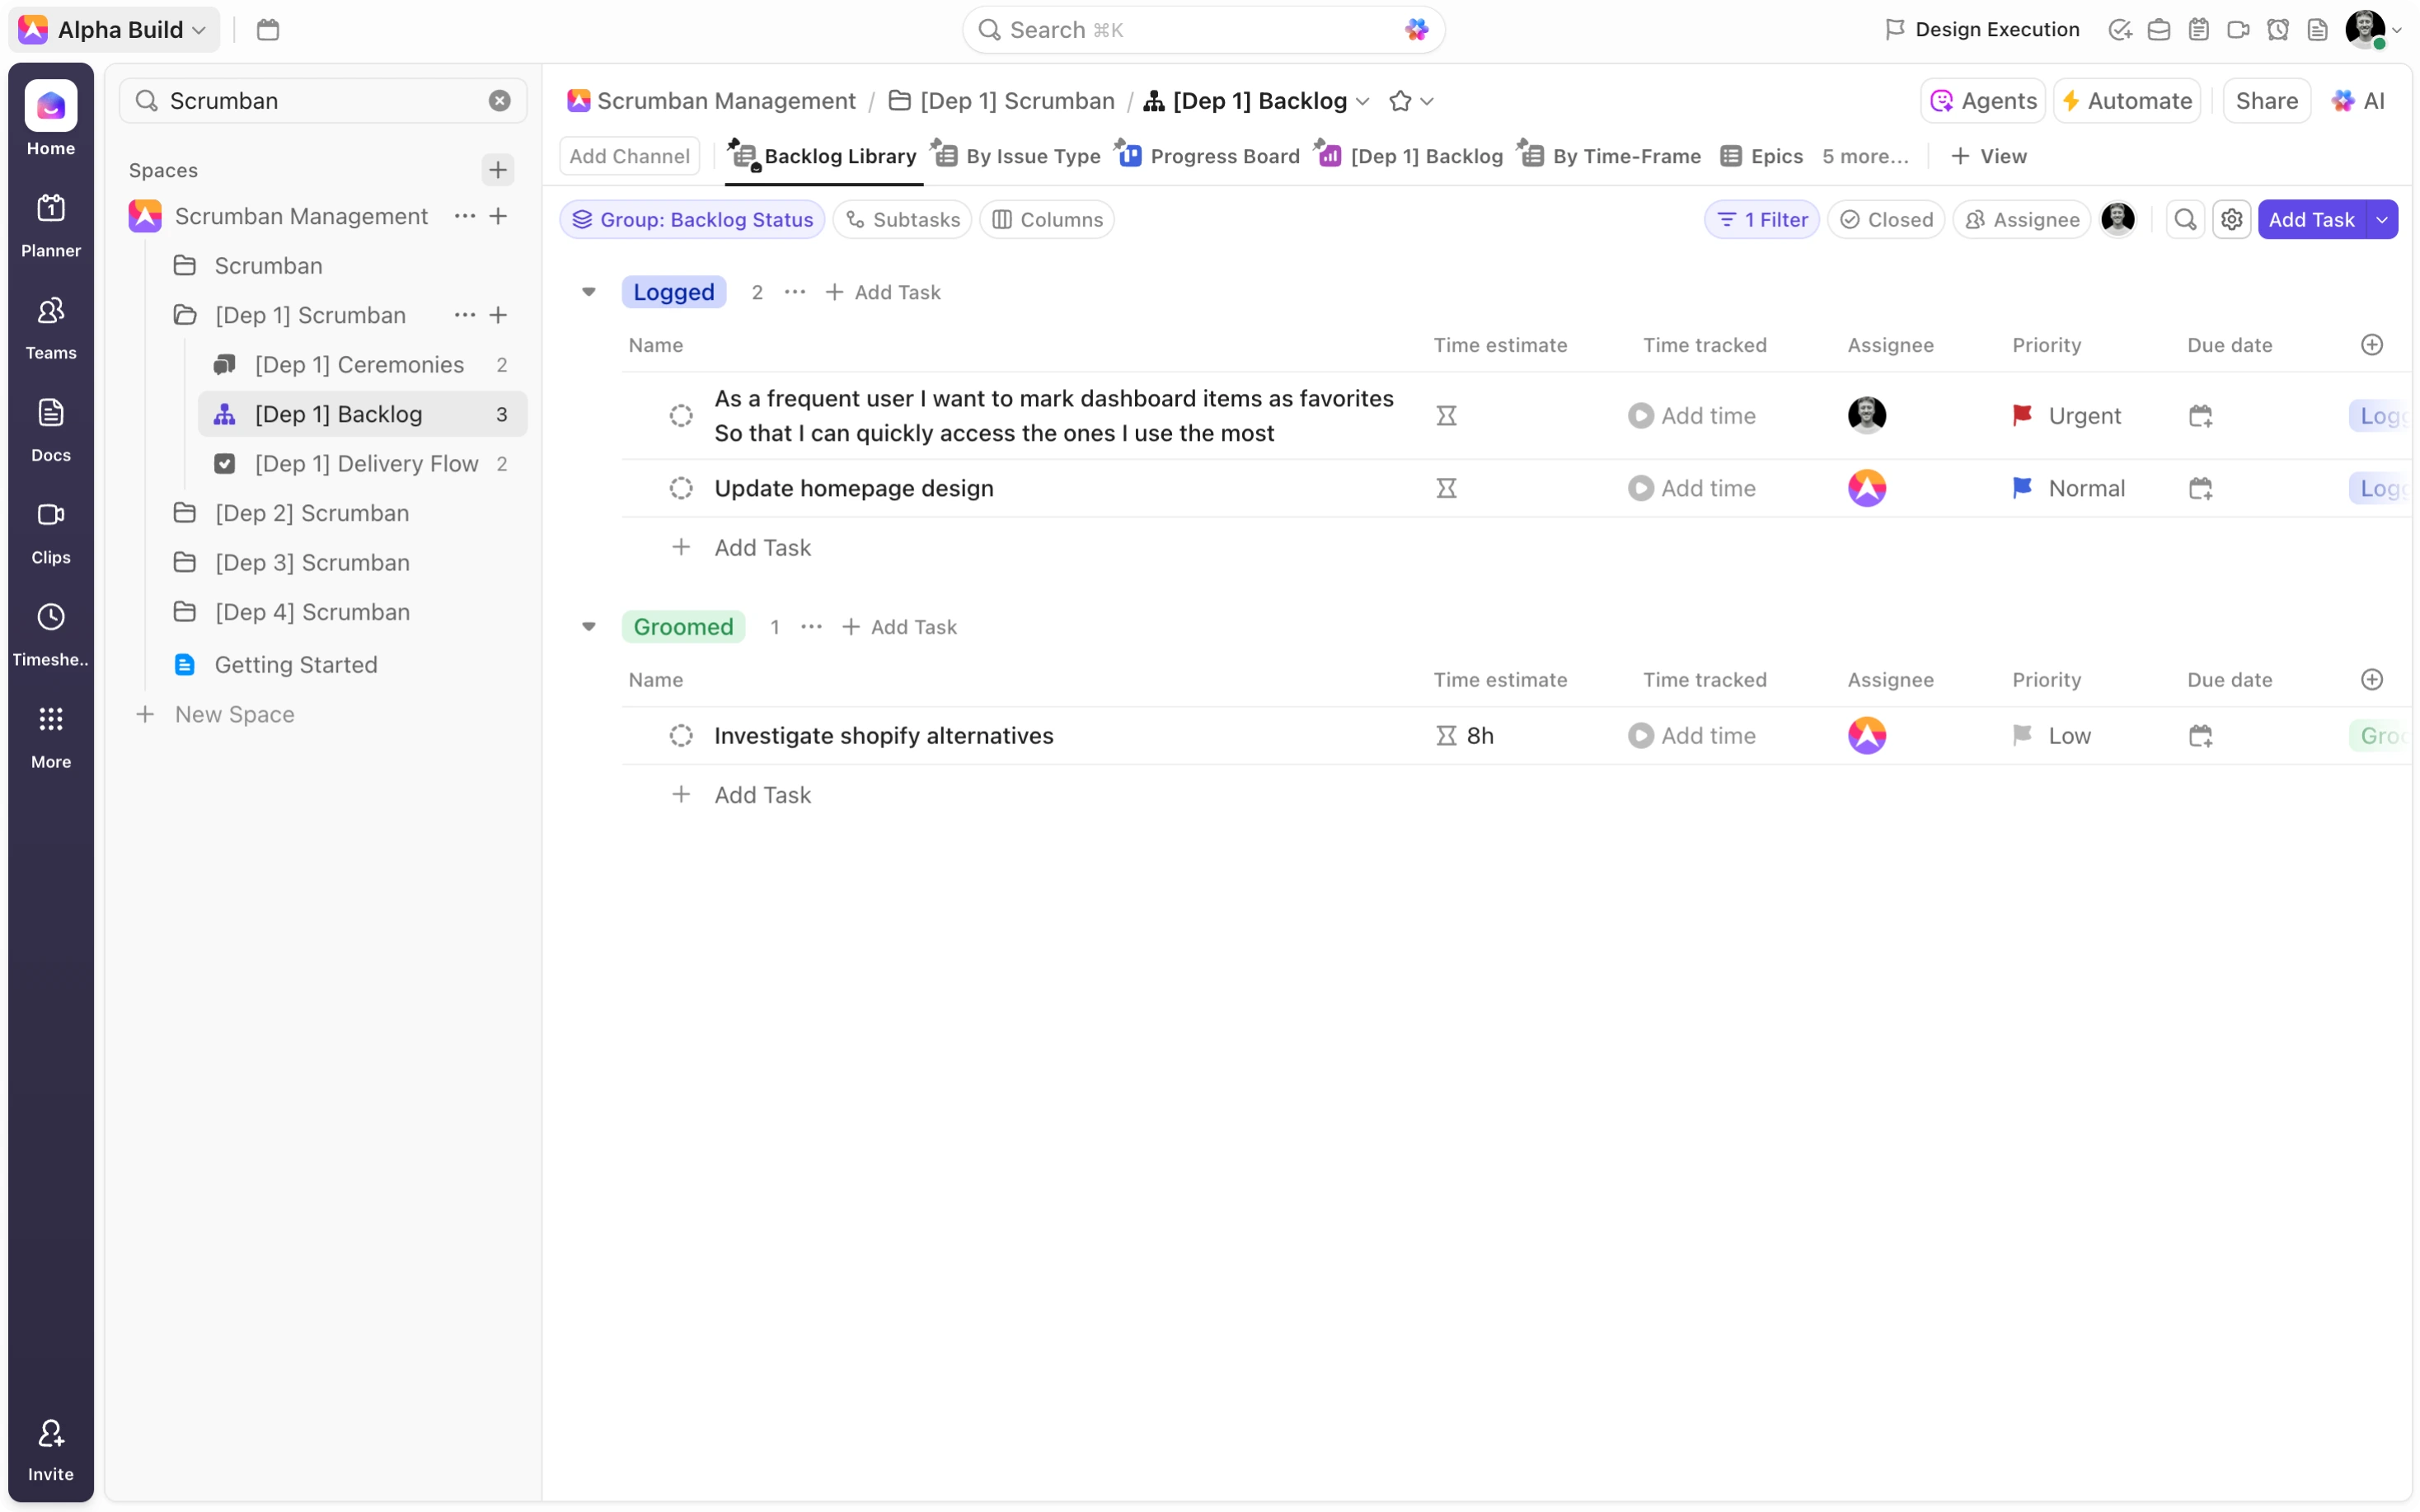The height and width of the screenshot is (1512, 2420).
Task: Open reminders via the alarm clock icon
Action: click(x=2279, y=29)
